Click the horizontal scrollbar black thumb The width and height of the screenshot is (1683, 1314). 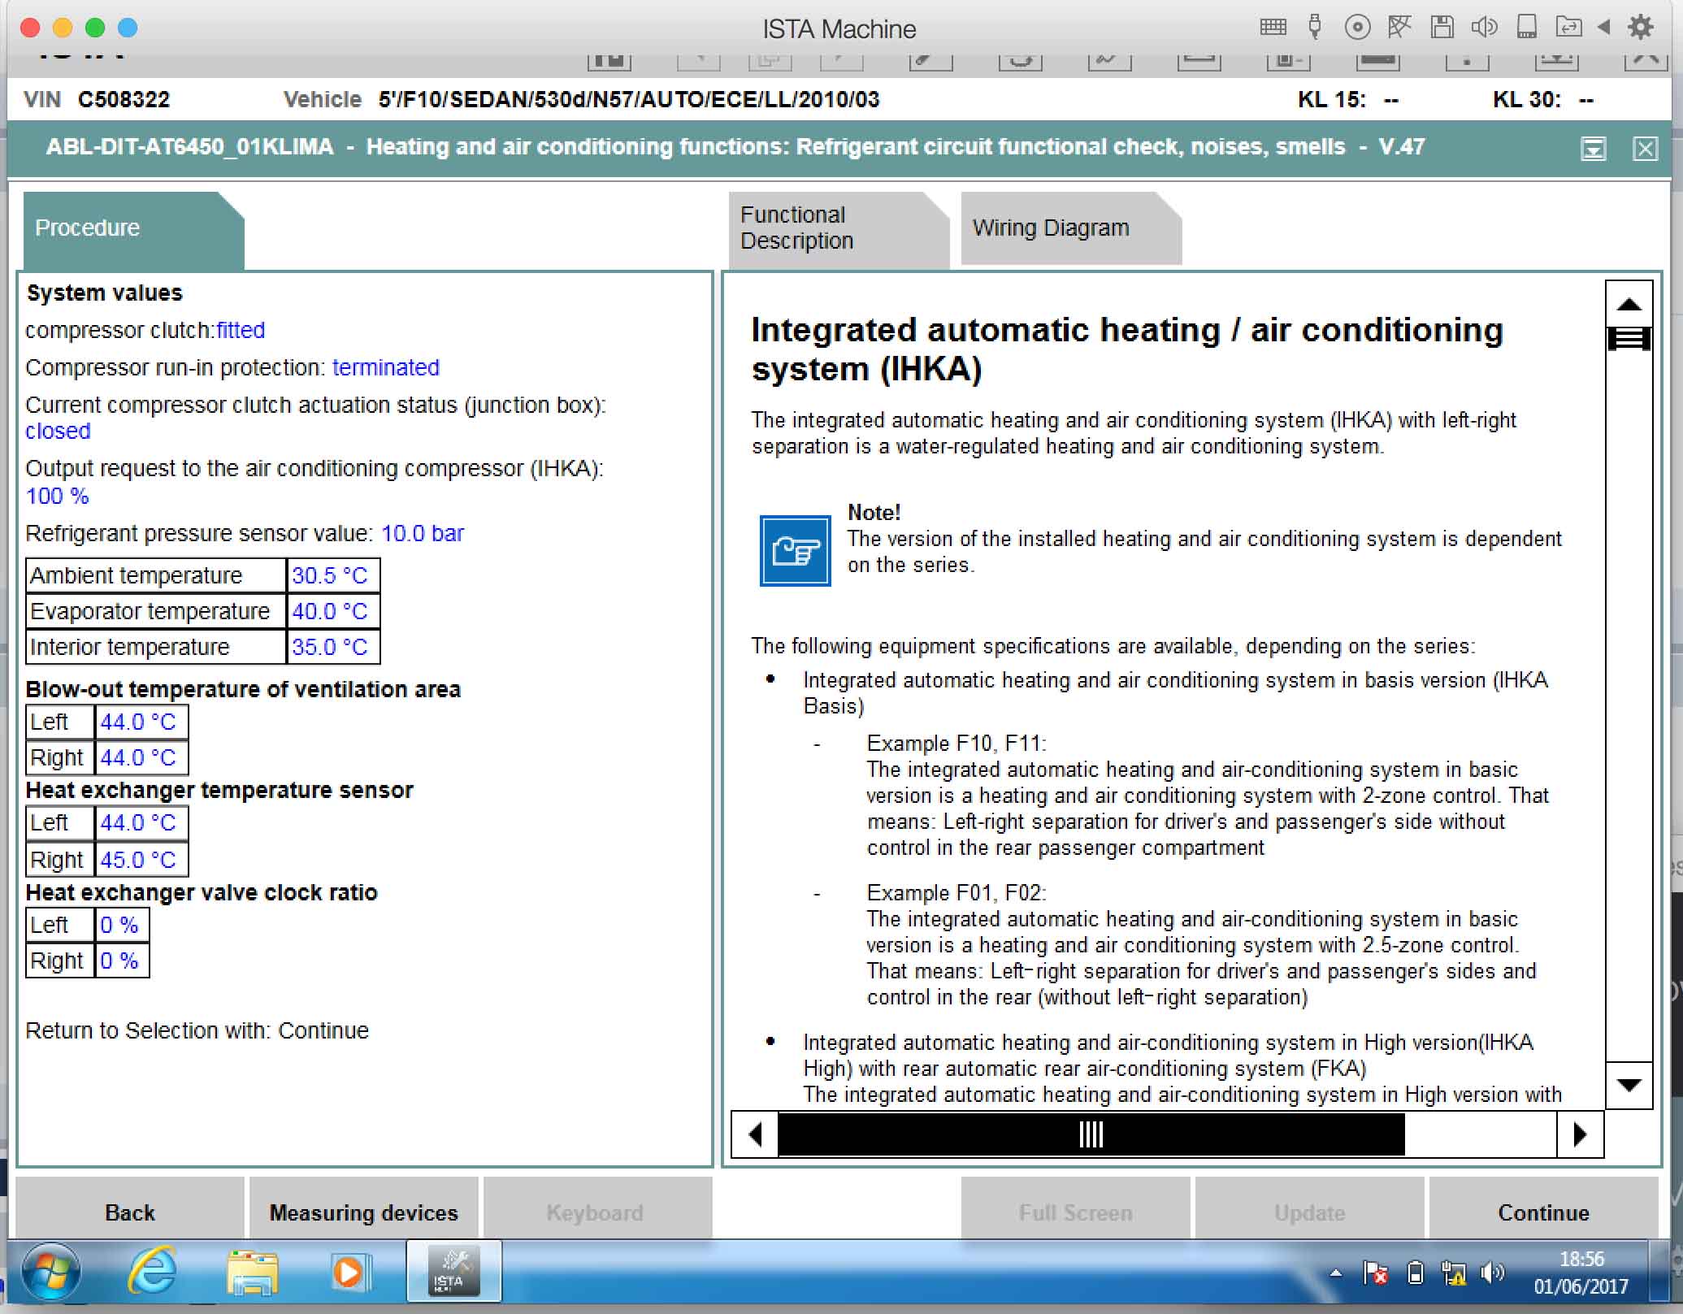coord(1091,1134)
